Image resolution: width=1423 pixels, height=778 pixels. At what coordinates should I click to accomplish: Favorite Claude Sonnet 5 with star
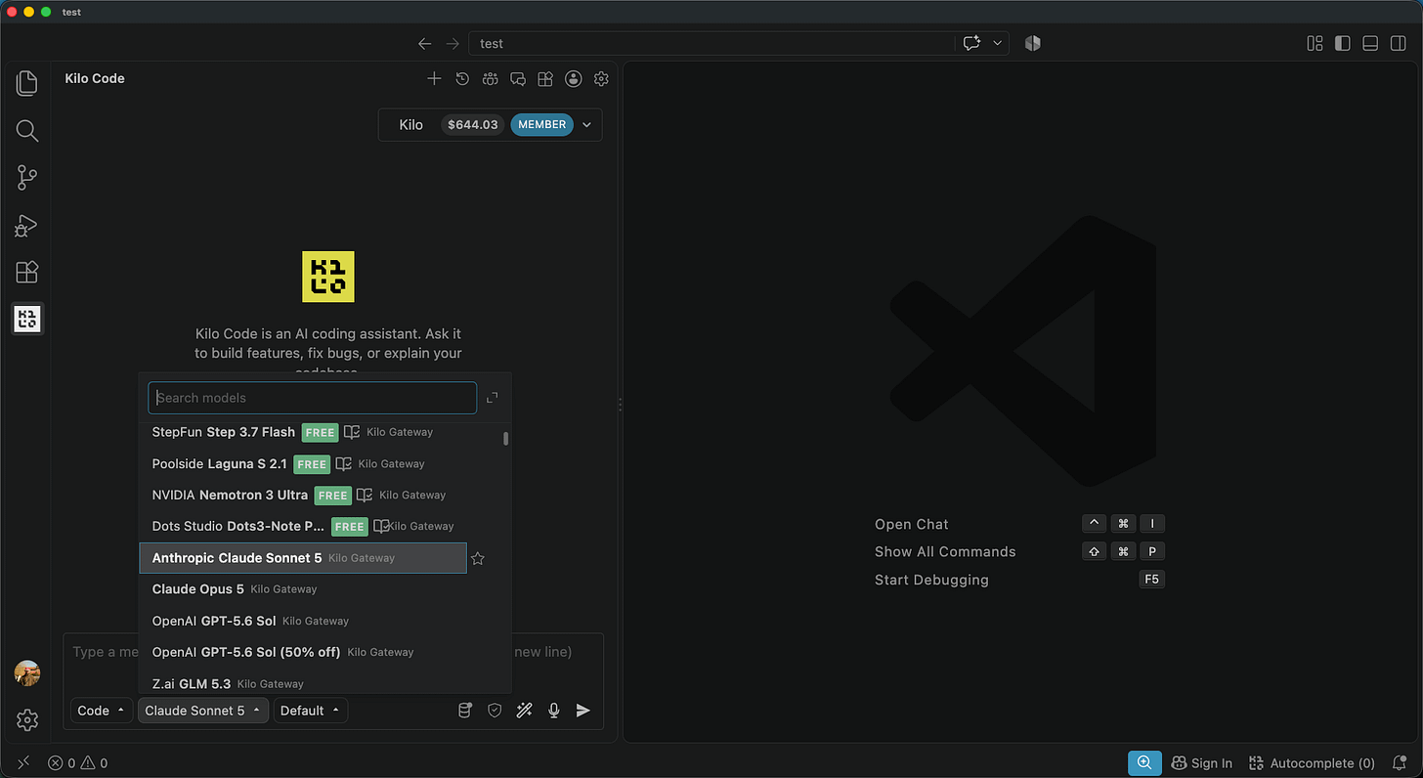click(x=478, y=558)
